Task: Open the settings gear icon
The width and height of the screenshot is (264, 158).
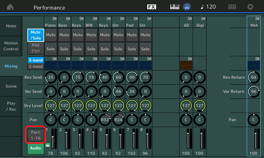Action: [250, 7]
